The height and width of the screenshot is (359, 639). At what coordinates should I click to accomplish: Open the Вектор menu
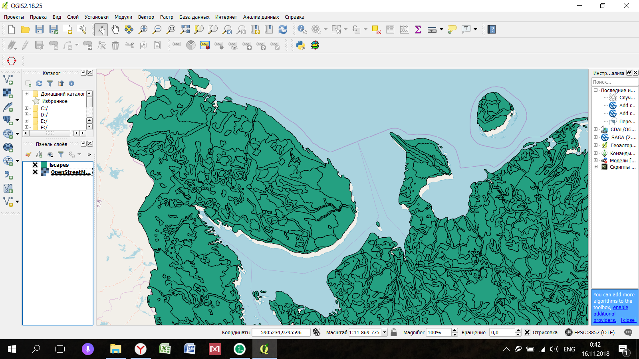point(146,17)
